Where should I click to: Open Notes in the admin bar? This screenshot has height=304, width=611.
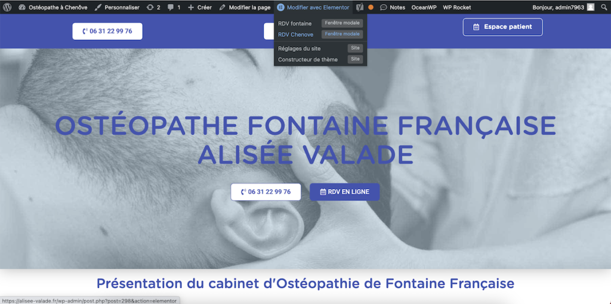[393, 7]
